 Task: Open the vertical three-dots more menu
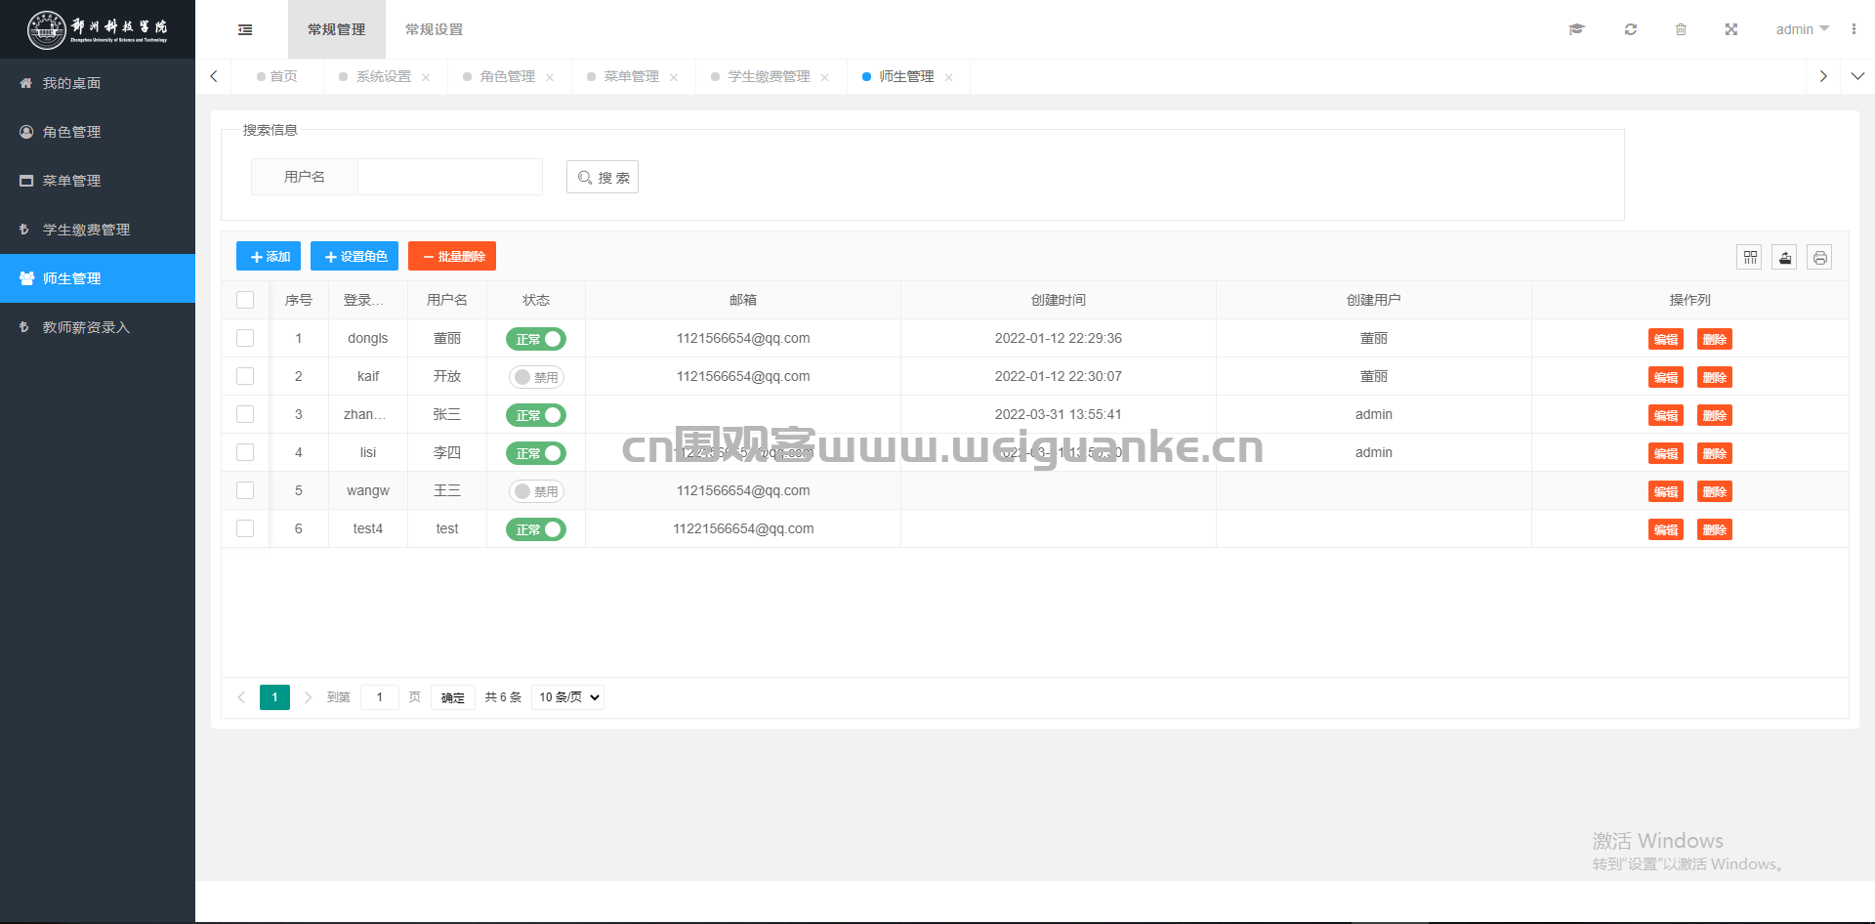click(1854, 29)
